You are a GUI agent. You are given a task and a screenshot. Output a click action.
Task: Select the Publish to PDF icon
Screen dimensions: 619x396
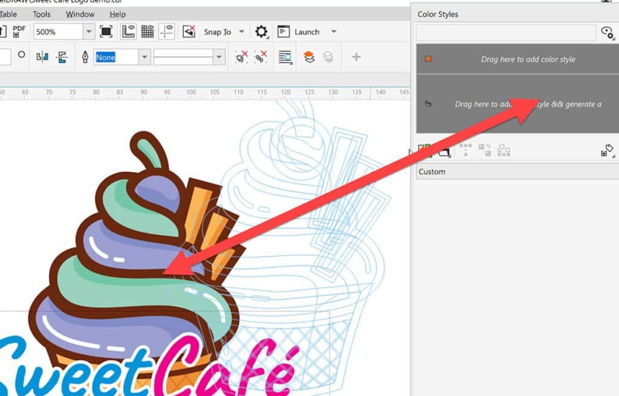click(x=18, y=32)
